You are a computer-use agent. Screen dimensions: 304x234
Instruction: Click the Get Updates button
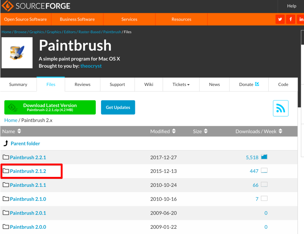click(118, 107)
